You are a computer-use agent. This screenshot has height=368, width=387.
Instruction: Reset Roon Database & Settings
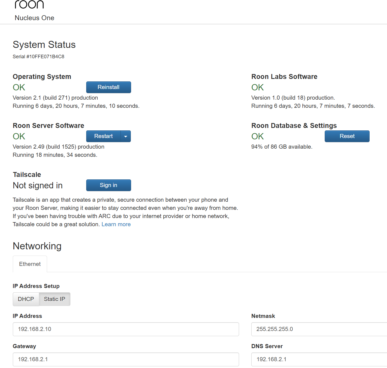[x=347, y=136]
